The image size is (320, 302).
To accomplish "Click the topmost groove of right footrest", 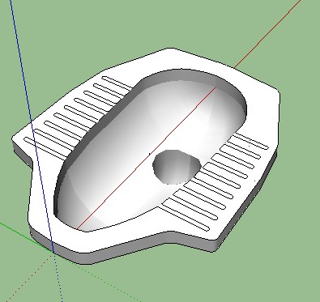I will (x=250, y=142).
